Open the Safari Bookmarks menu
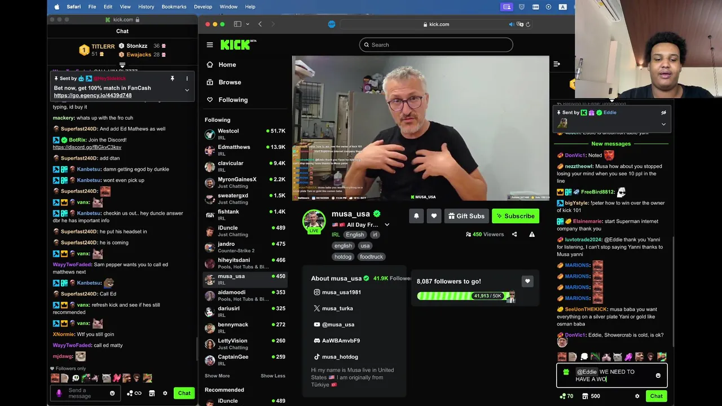 (x=174, y=7)
